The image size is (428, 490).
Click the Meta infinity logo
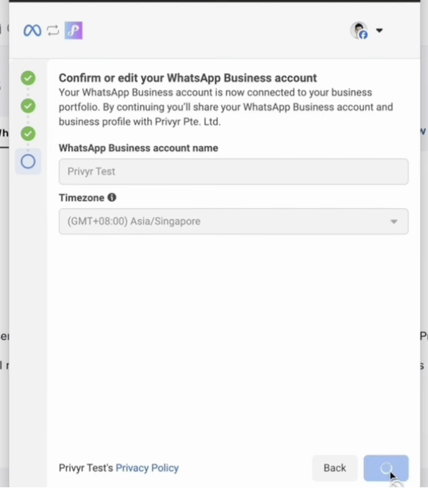tap(32, 30)
